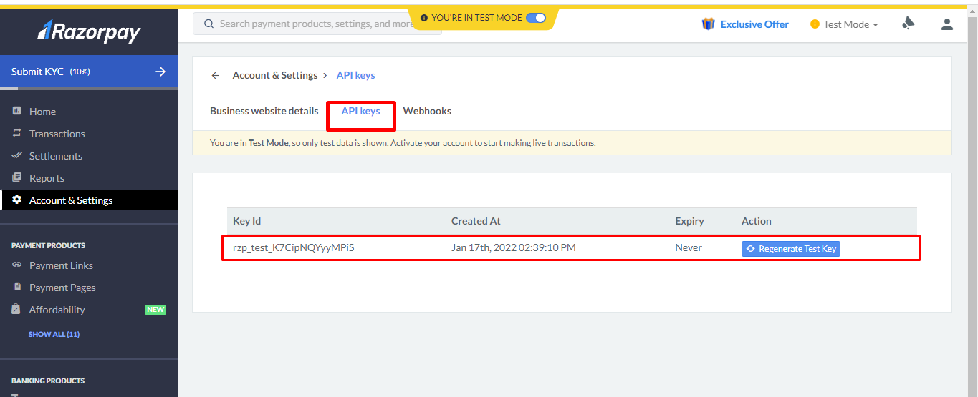Click the Reports icon in sidebar
Viewport: 978px width, 397px height.
[x=17, y=177]
